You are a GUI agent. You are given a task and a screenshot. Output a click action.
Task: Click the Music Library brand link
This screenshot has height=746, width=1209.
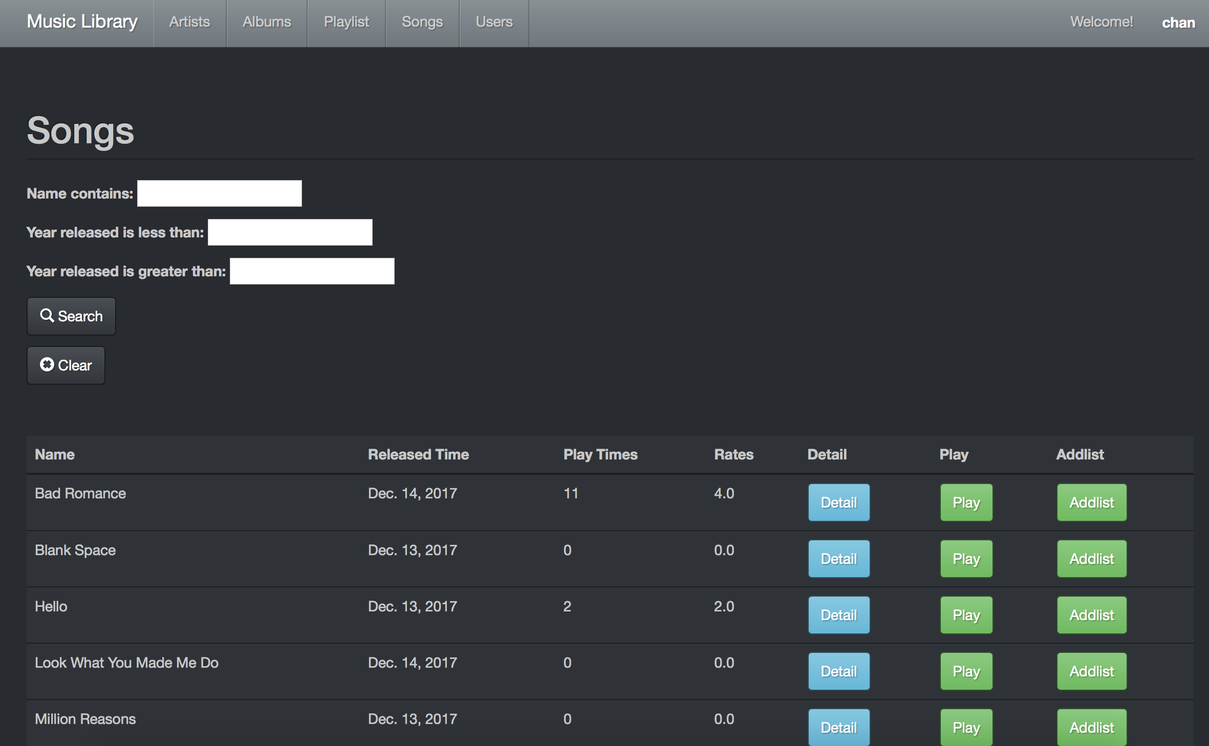coord(82,21)
